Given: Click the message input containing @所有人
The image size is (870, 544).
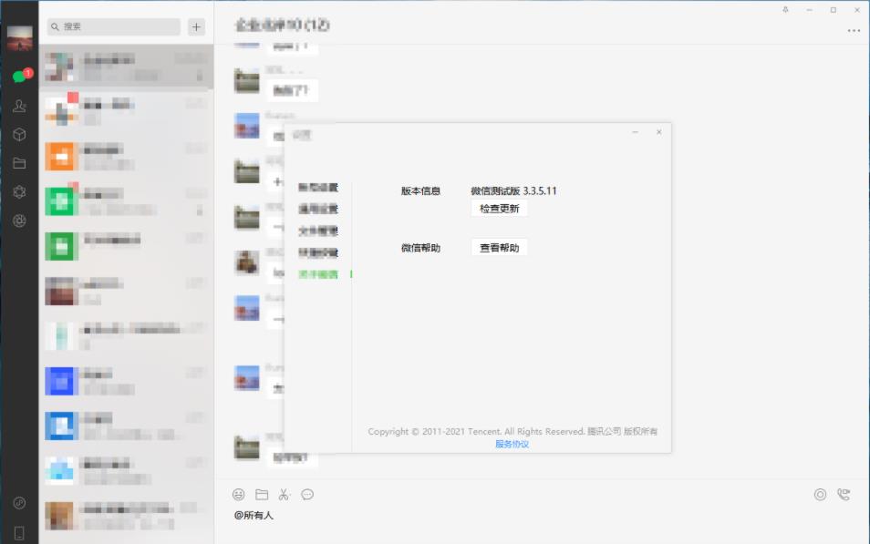Looking at the screenshot, I should click(542, 515).
